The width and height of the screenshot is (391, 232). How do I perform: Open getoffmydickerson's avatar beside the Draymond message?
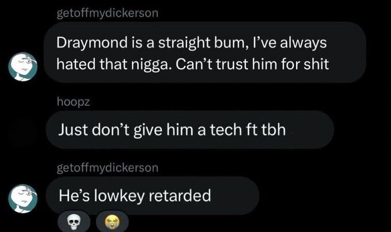[22, 67]
